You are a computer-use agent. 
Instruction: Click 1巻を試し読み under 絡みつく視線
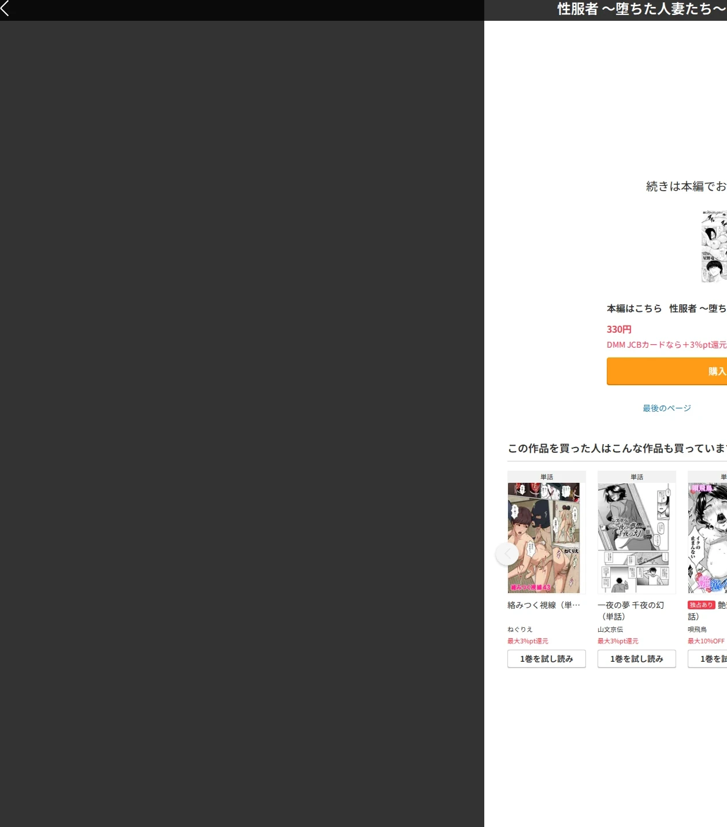coord(547,659)
